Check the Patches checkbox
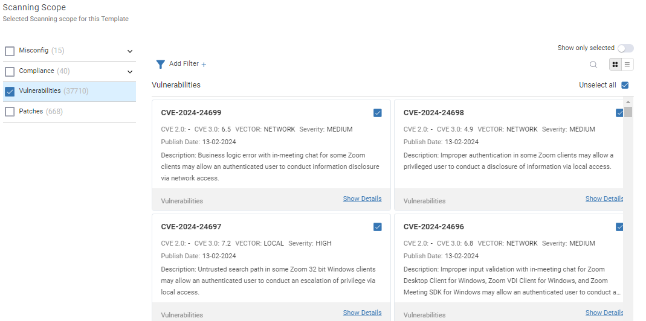646x321 pixels. pyautogui.click(x=10, y=112)
